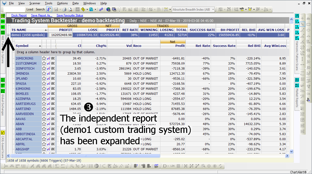Click the ABBOTINDIA symbol cell

click(28, 134)
